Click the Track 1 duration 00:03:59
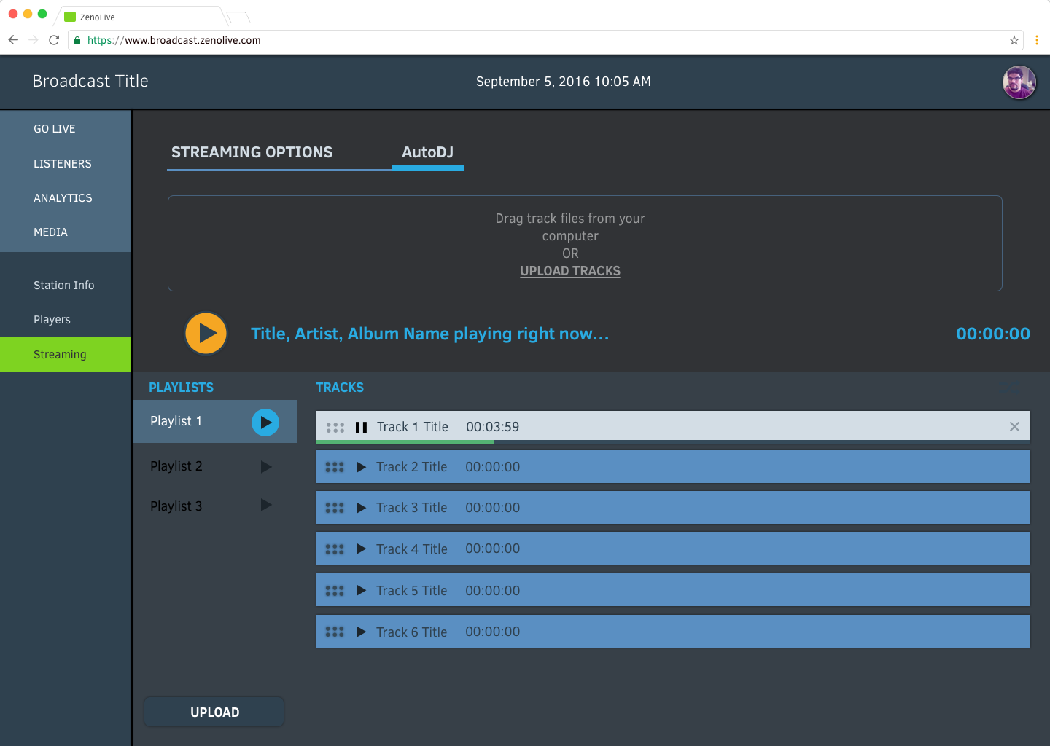 [x=493, y=427]
